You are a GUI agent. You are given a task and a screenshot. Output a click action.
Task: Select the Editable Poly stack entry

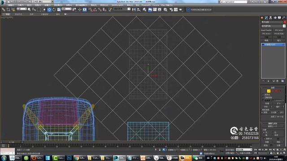273,45
